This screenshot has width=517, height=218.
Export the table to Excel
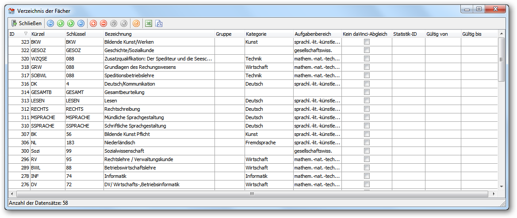pos(149,23)
